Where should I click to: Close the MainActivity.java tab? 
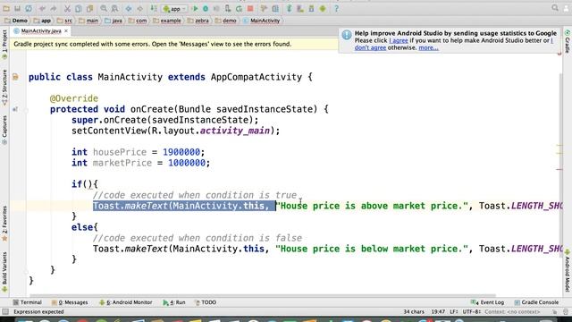tap(66, 31)
